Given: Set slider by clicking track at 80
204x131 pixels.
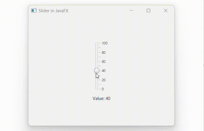Looking at the screenshot, I should [97, 53].
